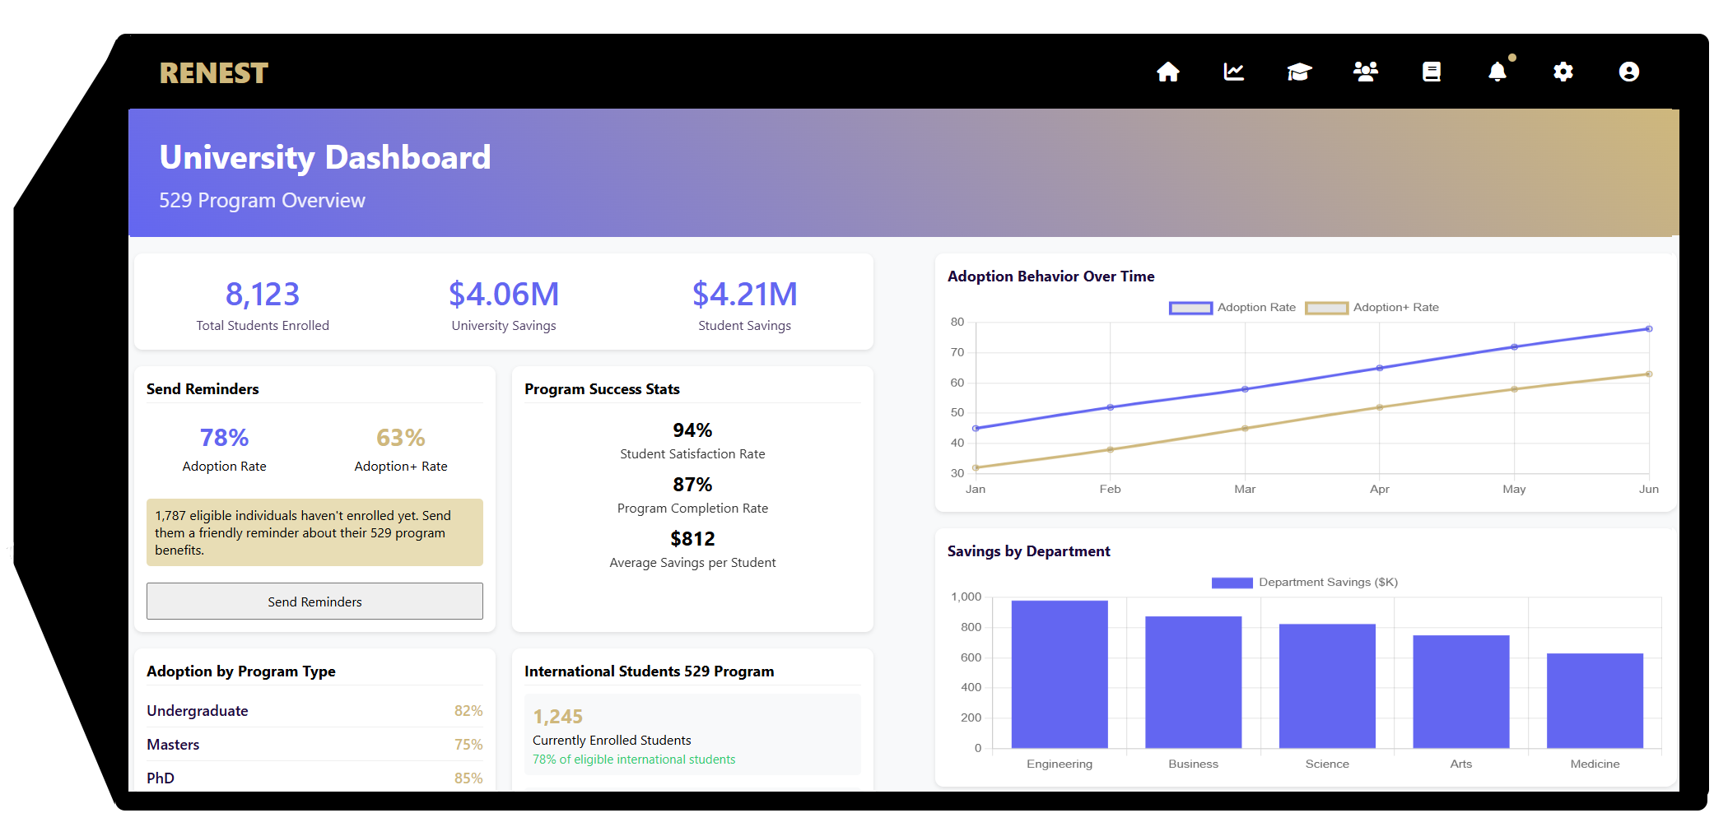1714x813 pixels.
Task: Click the $4.21M Student Savings value
Action: point(745,295)
